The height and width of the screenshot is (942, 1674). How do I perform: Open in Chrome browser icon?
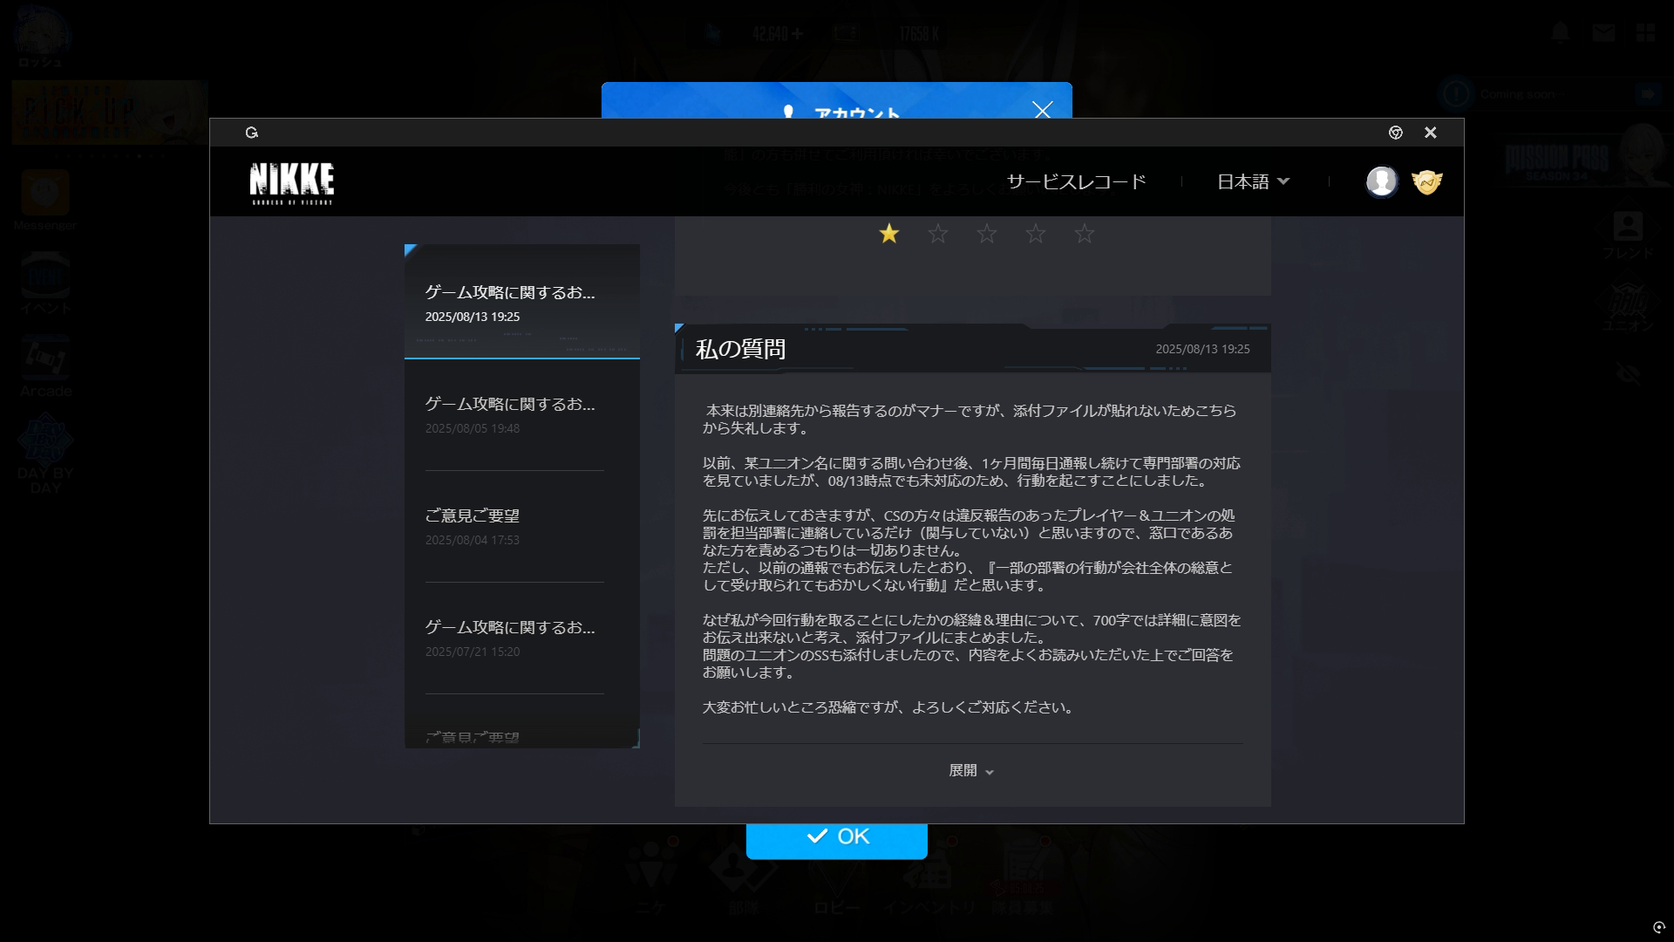coord(1395,133)
